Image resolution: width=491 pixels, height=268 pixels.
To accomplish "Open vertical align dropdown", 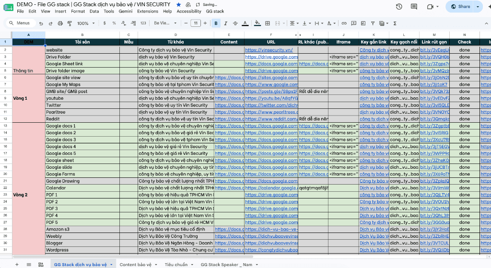I will tap(306, 23).
